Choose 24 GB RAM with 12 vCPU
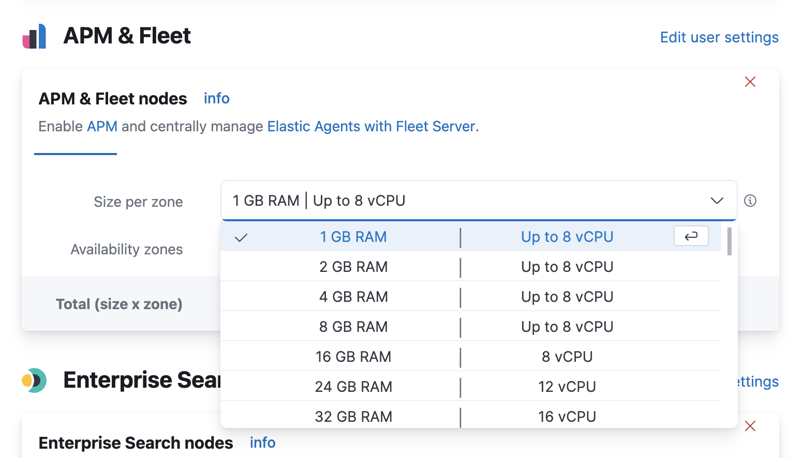The height and width of the screenshot is (458, 804). point(353,387)
